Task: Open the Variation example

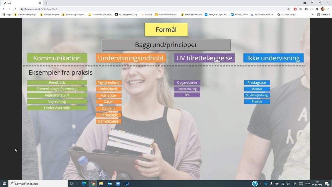Action: [108, 95]
